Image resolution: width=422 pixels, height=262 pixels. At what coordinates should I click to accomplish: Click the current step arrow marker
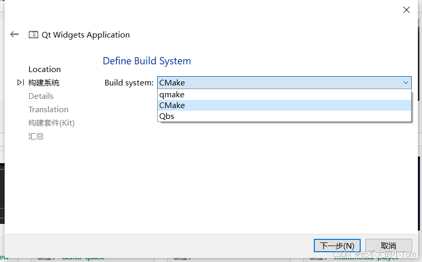(x=21, y=82)
